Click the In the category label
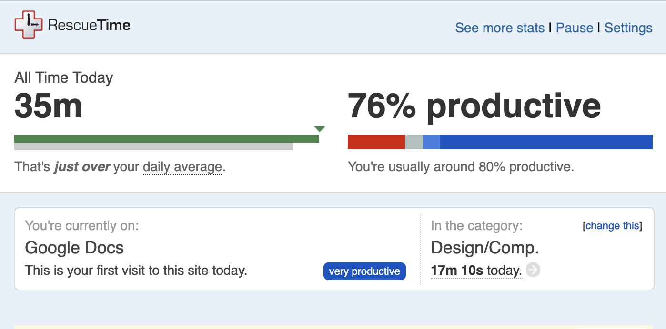666x329 pixels. coord(477,225)
